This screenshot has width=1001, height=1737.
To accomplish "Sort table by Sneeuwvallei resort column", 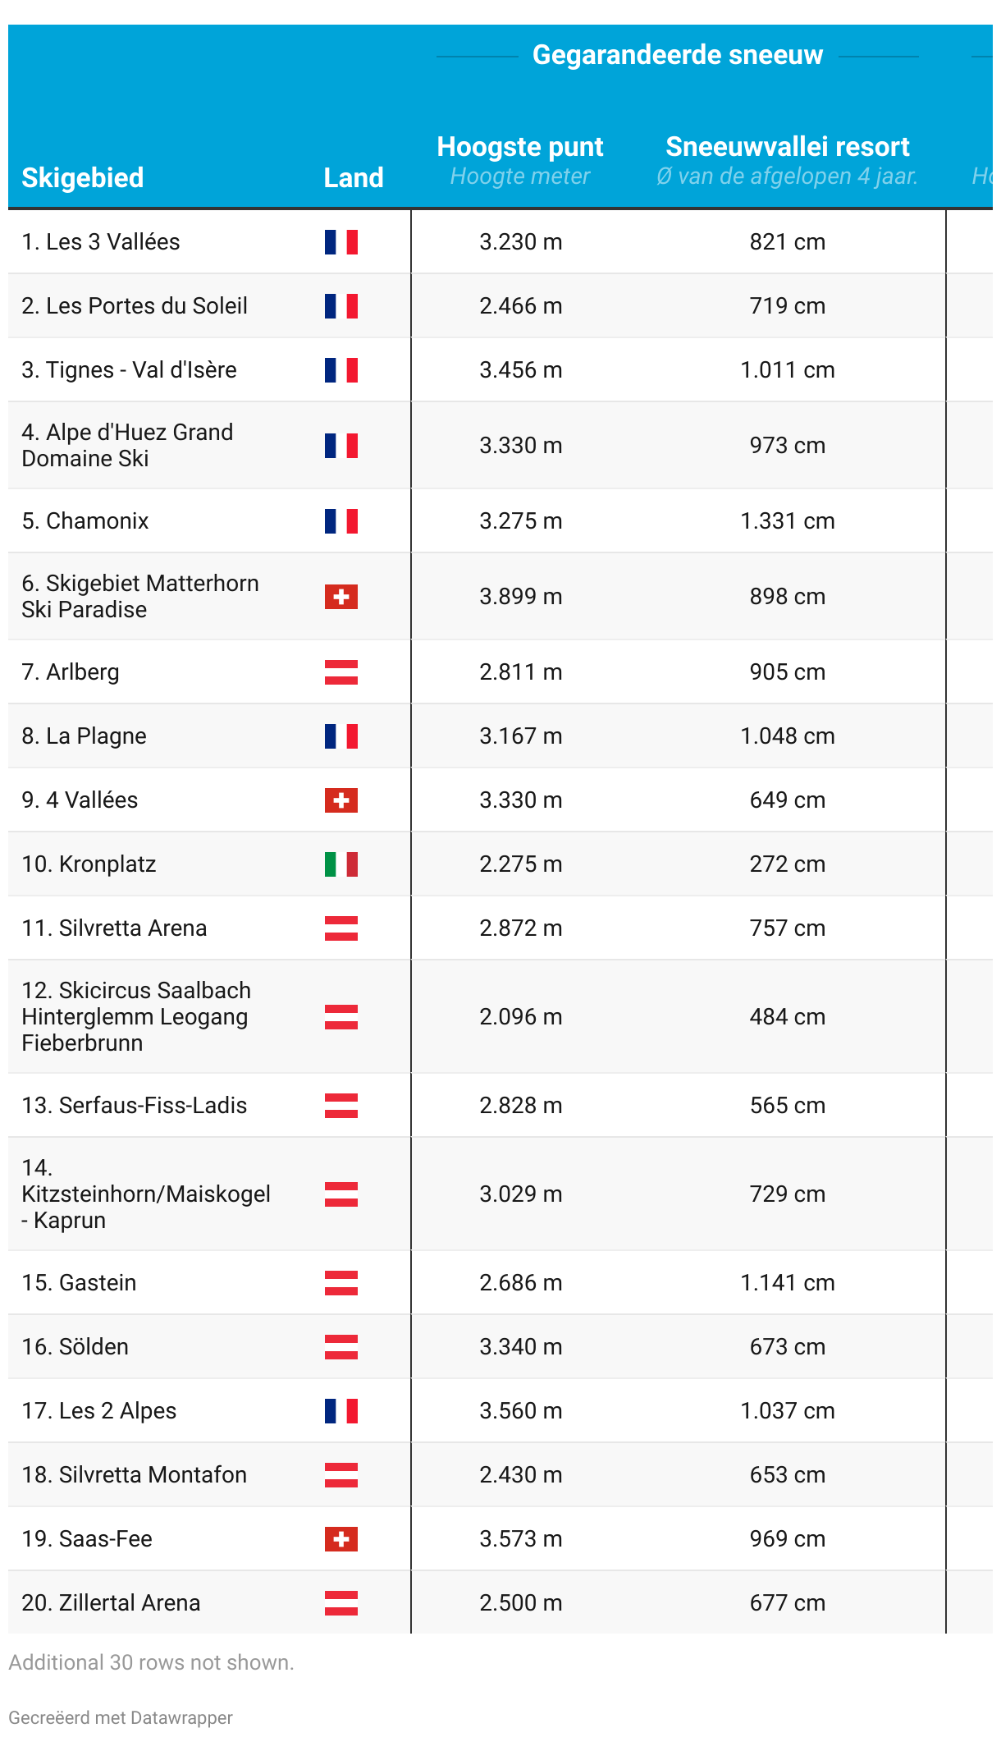I will click(788, 146).
